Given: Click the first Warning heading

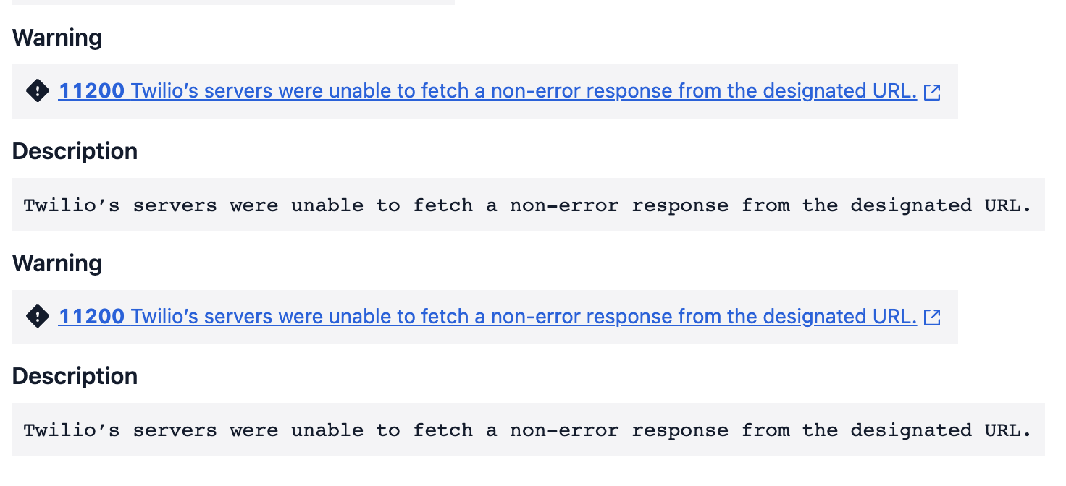Looking at the screenshot, I should point(57,38).
